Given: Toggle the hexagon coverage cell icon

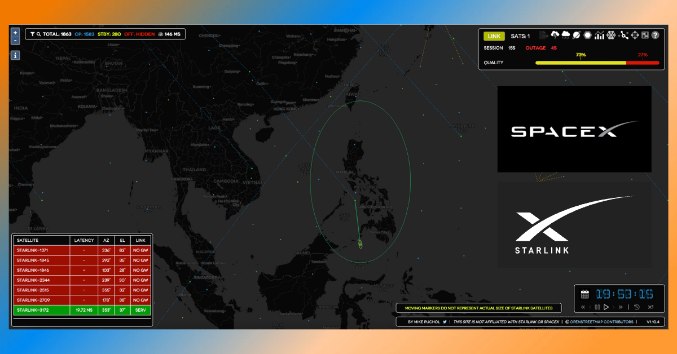Looking at the screenshot, I should tap(588, 36).
